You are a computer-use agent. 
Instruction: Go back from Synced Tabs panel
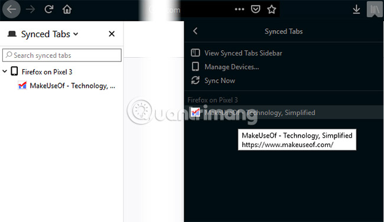(195, 31)
